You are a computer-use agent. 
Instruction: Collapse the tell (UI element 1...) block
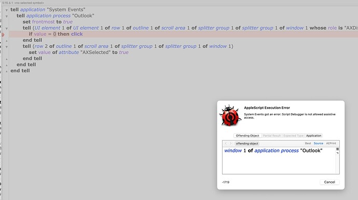click(6, 28)
